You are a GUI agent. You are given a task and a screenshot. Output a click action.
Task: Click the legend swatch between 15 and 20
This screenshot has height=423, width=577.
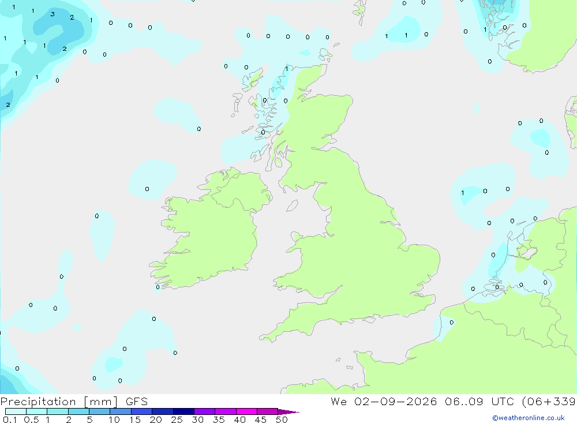pyautogui.click(x=142, y=411)
